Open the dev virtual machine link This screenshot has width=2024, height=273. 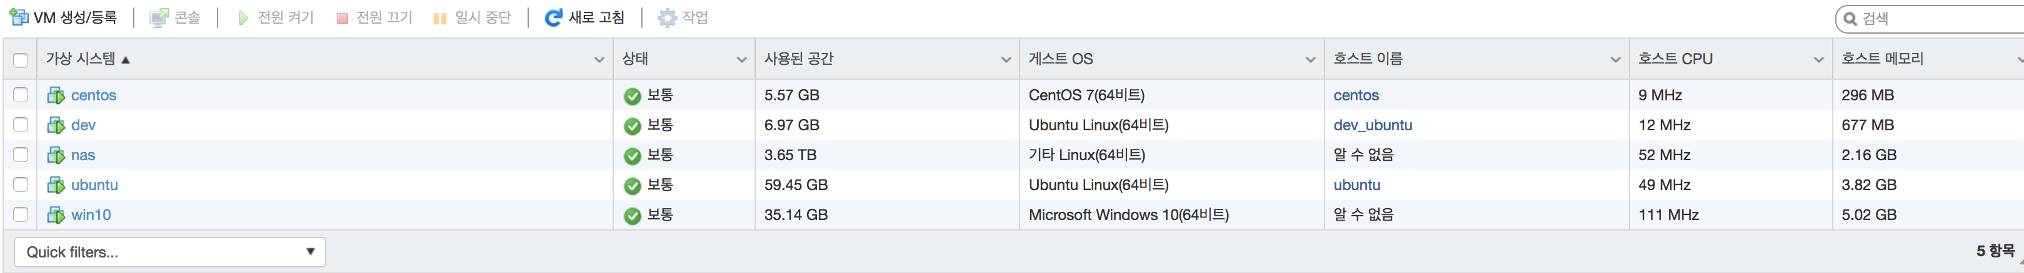[83, 125]
